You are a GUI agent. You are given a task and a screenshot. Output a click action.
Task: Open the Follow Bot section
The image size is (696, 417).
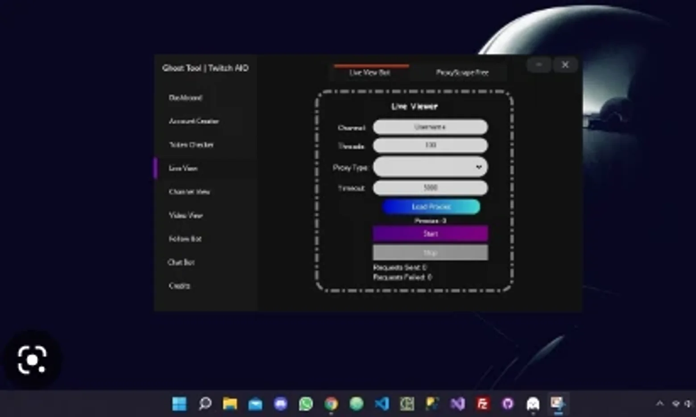(x=185, y=239)
